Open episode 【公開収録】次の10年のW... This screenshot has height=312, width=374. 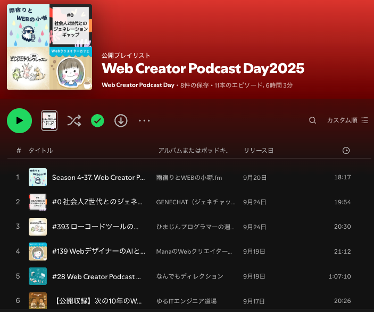pyautogui.click(x=97, y=301)
